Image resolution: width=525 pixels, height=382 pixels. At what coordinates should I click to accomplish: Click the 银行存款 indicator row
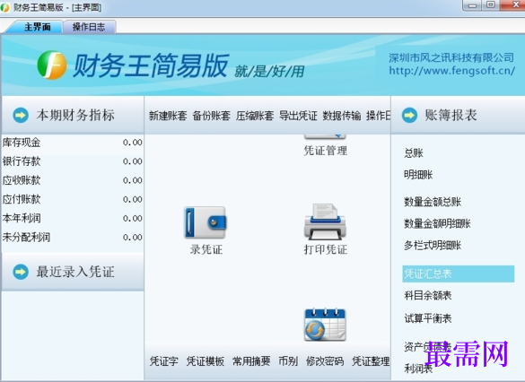[x=73, y=161]
